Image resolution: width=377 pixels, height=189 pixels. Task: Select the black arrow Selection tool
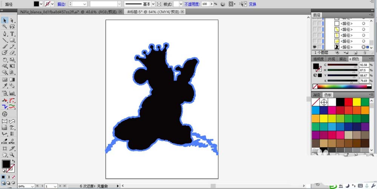tap(5, 20)
